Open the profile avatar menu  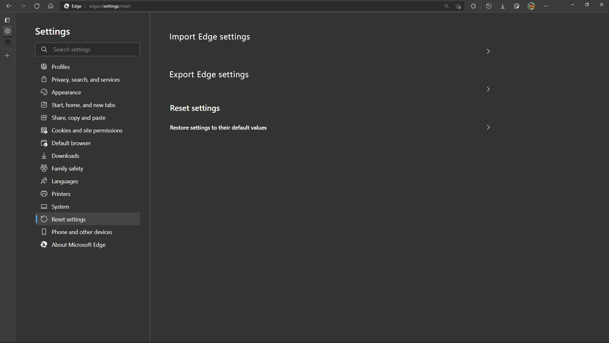click(x=531, y=6)
